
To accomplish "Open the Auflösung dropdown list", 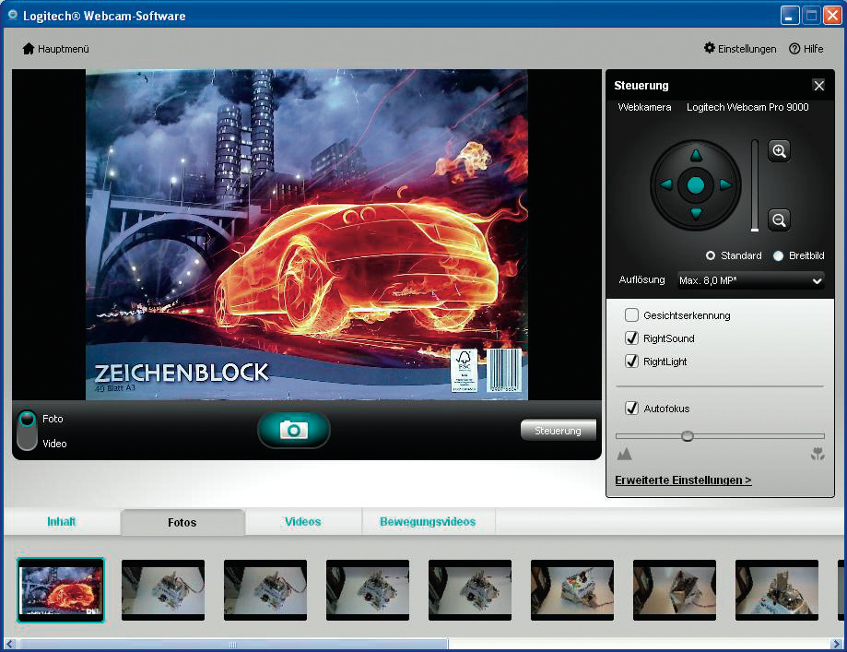I will click(749, 280).
